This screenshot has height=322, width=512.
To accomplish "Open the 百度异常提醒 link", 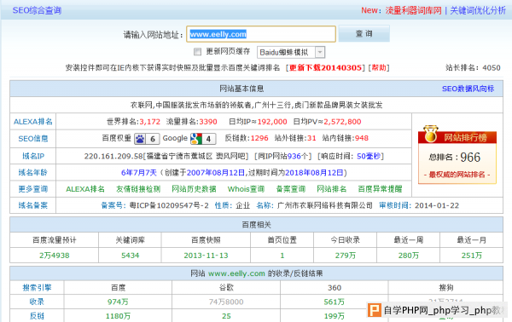I will 380,189.
